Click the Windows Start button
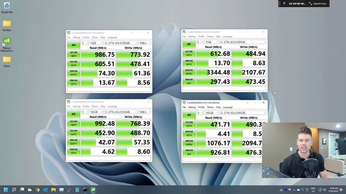The height and width of the screenshot is (194, 346). click(x=6, y=190)
